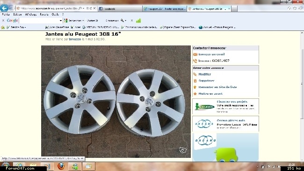
Task: Open the Outils menu
Action: coord(55,15)
